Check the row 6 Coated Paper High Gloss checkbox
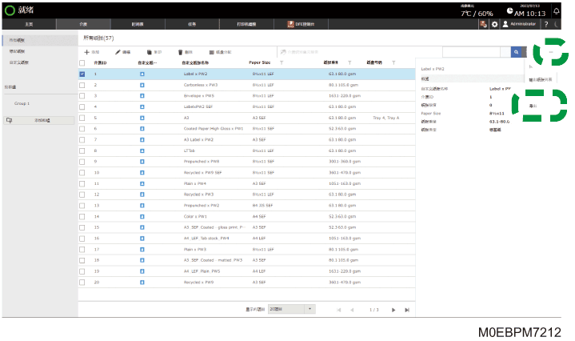Viewport: 575px width, 341px height. pos(82,129)
